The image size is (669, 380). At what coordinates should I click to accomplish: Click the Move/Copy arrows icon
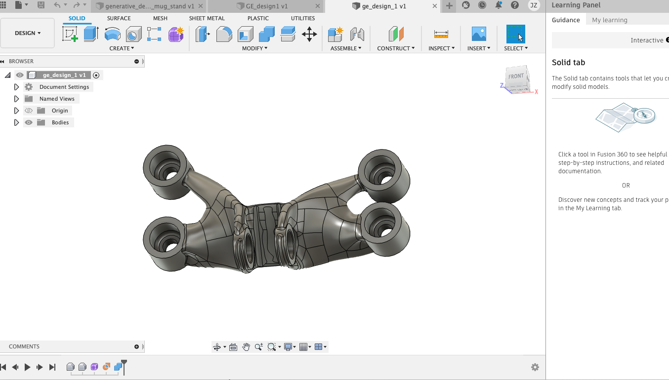309,34
